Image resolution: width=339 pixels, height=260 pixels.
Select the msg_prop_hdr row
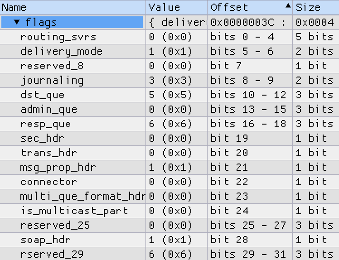click(x=169, y=167)
